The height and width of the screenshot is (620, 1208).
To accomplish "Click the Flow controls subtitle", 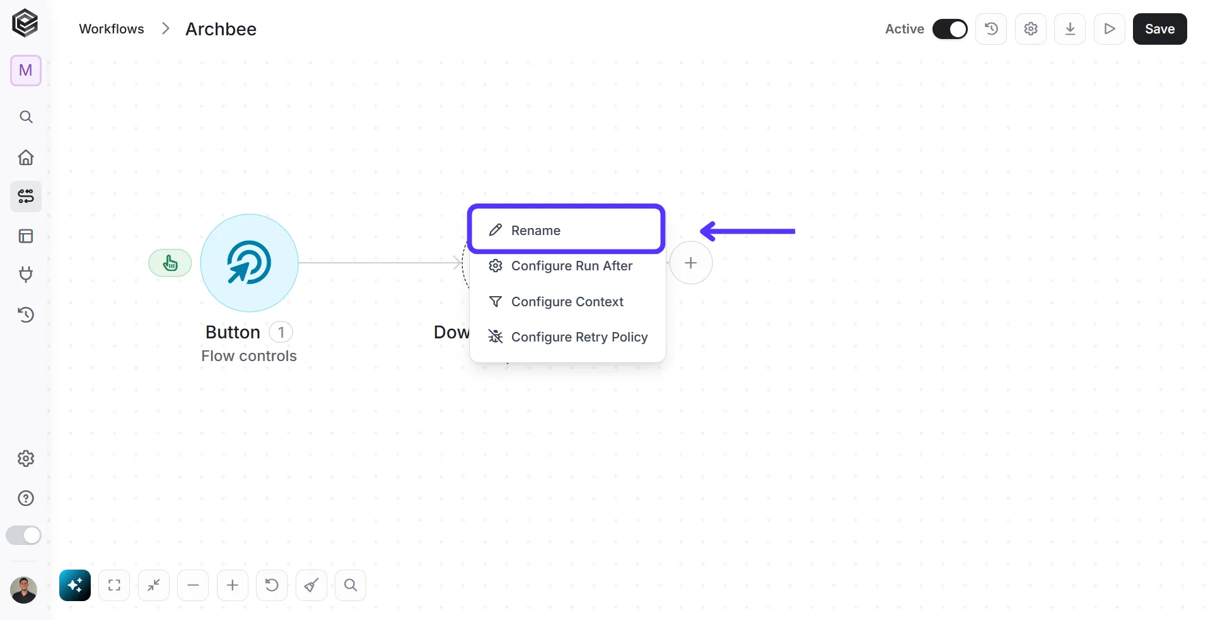I will (249, 356).
